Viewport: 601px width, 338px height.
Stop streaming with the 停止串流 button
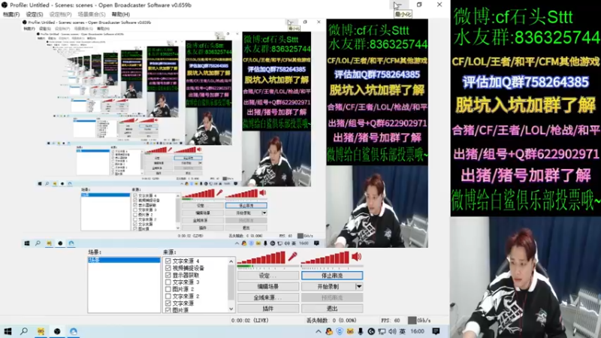[x=332, y=276]
